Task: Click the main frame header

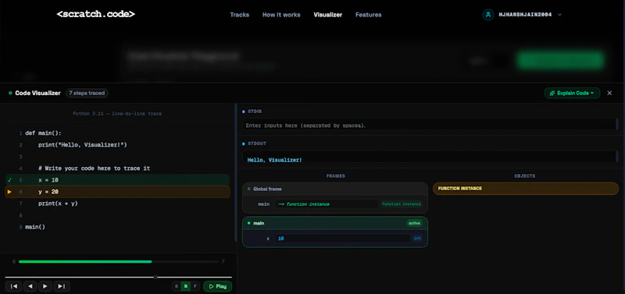Action: [335, 223]
